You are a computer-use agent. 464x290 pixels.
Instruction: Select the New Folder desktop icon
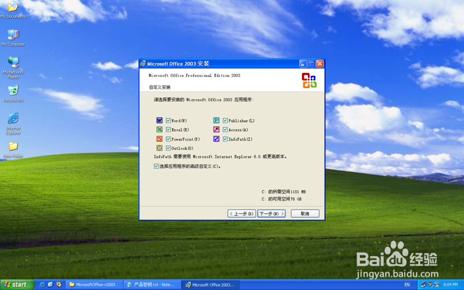point(13,150)
